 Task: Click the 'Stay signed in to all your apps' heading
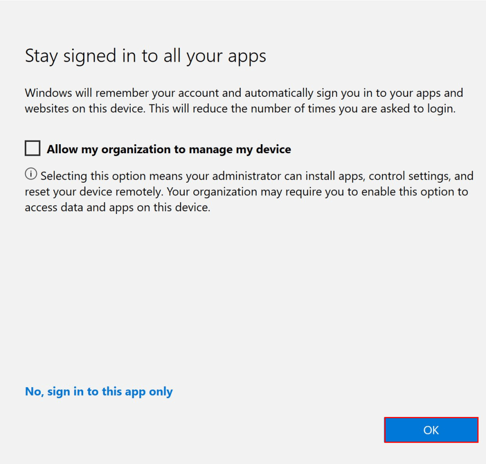click(x=145, y=56)
